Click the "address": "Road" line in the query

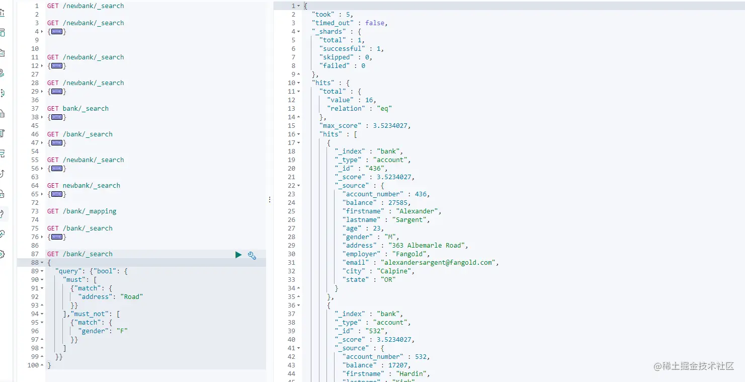coord(111,297)
